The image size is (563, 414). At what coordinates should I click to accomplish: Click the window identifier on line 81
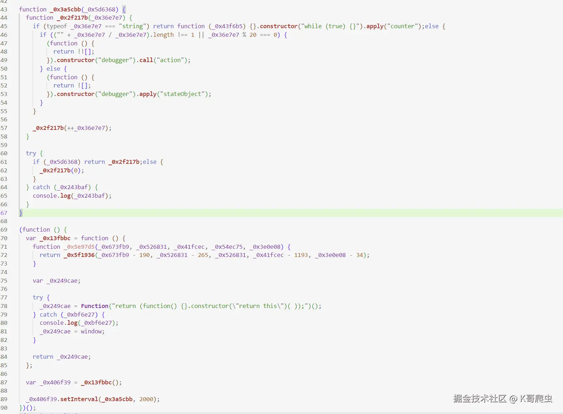point(91,331)
